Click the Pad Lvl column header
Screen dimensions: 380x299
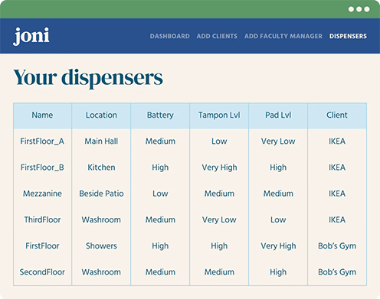click(x=278, y=115)
